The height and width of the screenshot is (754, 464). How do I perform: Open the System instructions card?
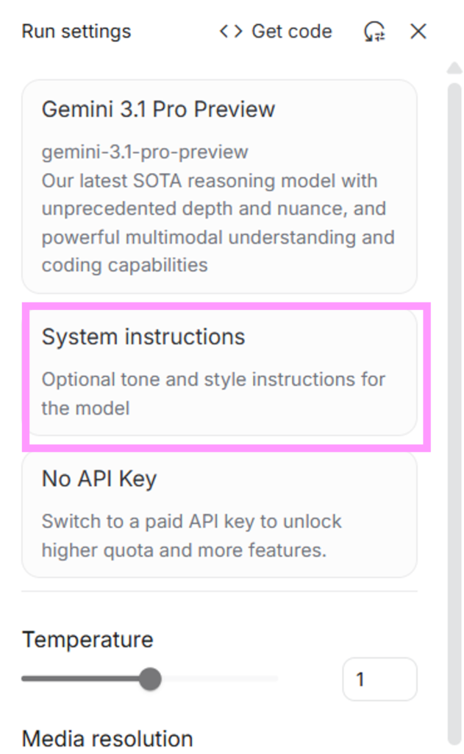point(219,372)
